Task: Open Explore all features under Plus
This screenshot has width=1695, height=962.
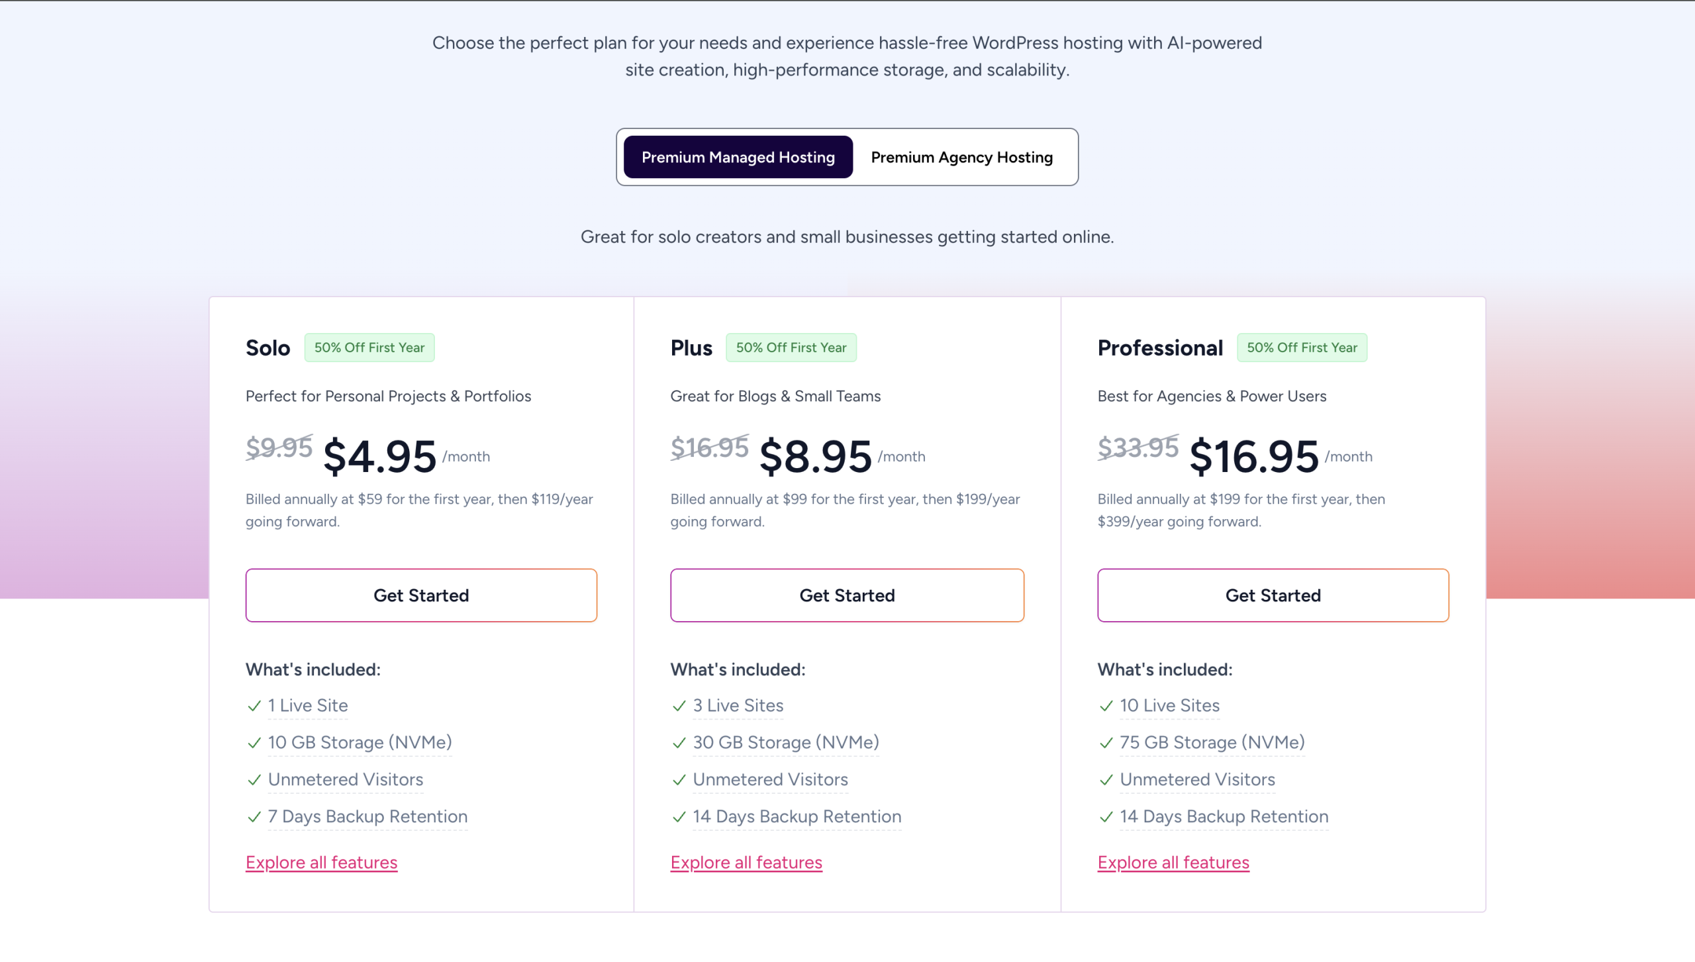Action: coord(746,862)
